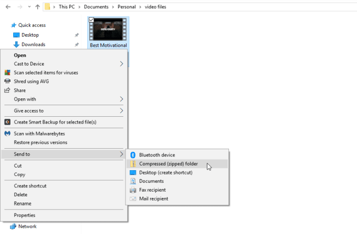The image size is (357, 234).
Task: Click the Shred using AVG icon
Action: pos(7,81)
